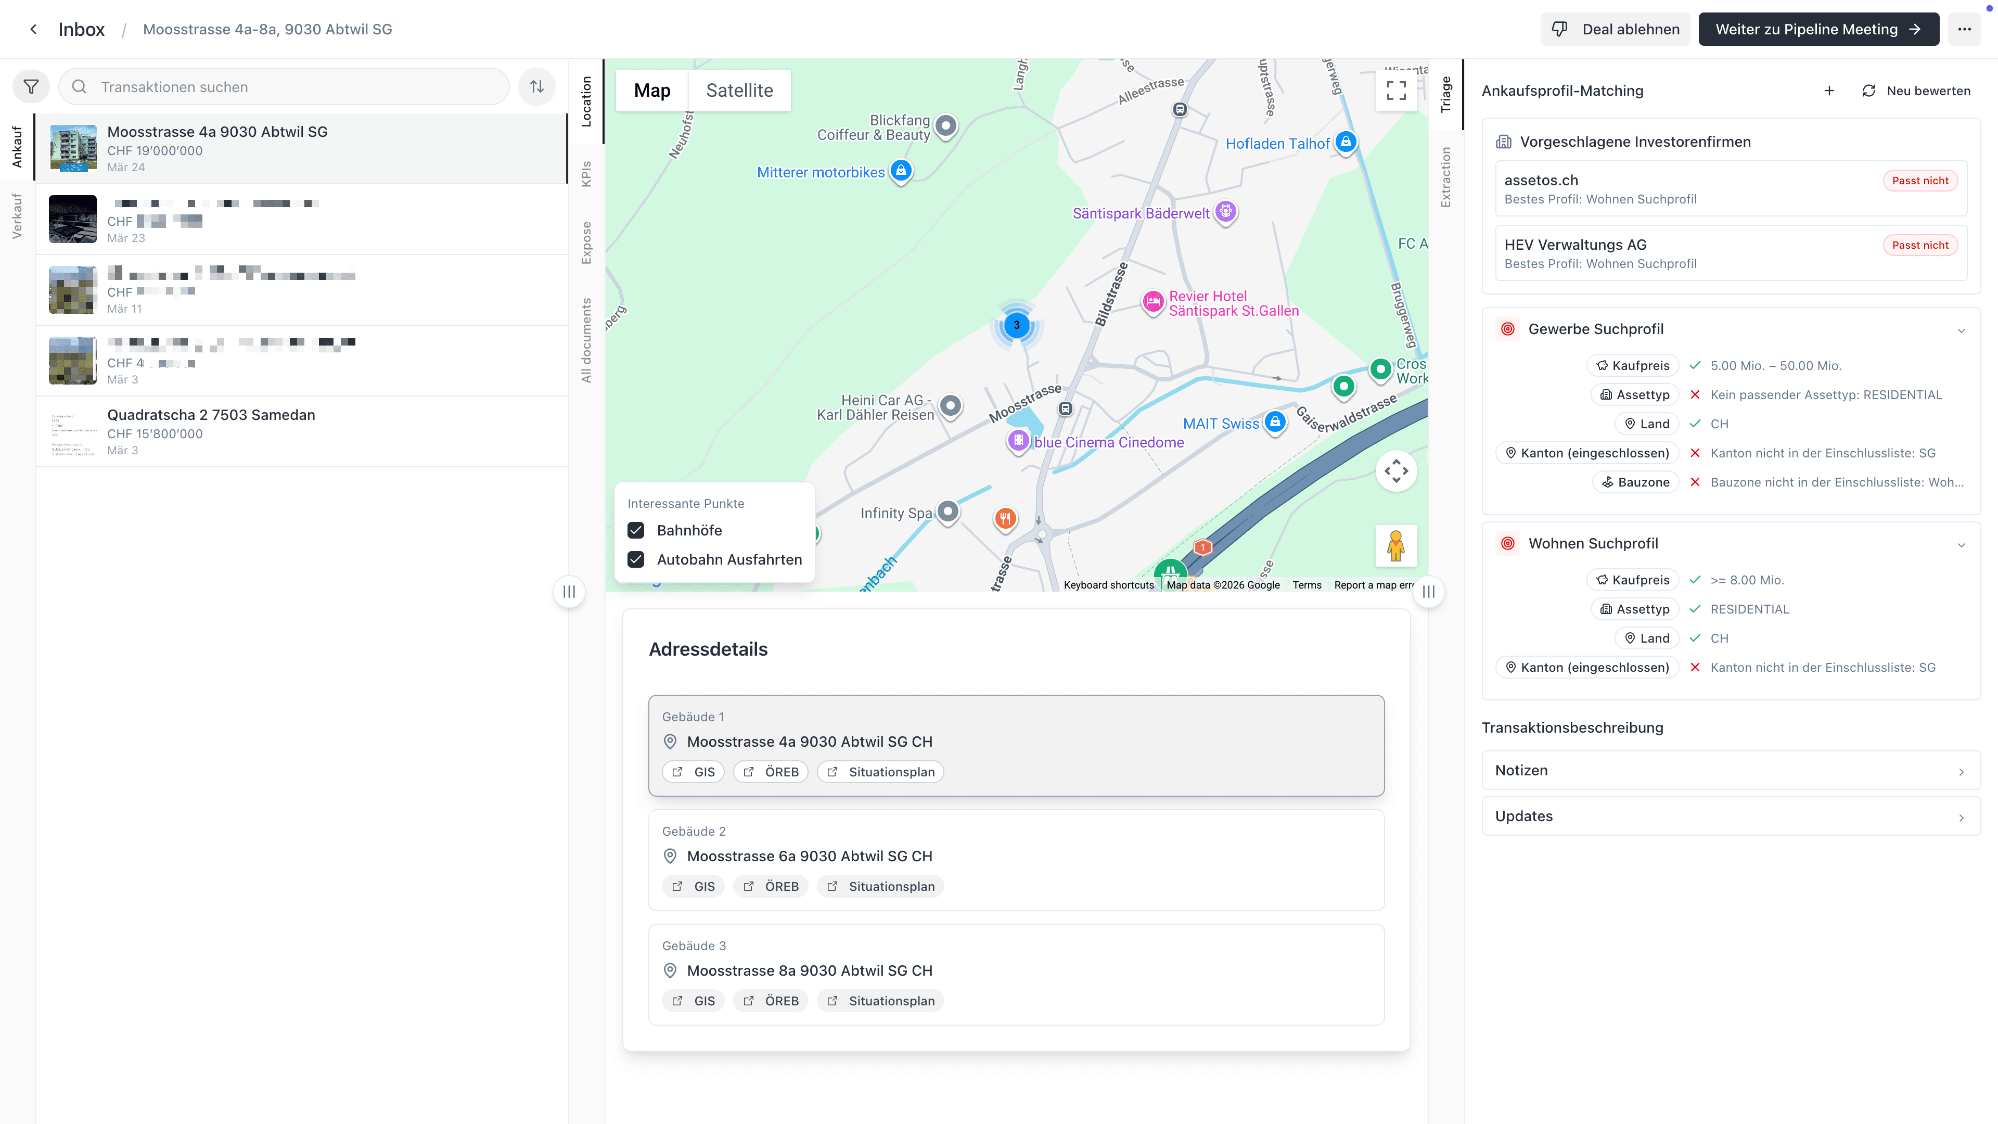
Task: Click the Street View pegman icon
Action: [x=1396, y=545]
